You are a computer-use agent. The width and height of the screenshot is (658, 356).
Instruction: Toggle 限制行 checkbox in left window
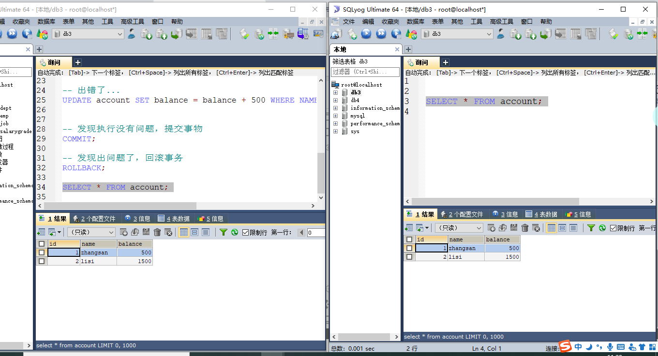pos(245,232)
